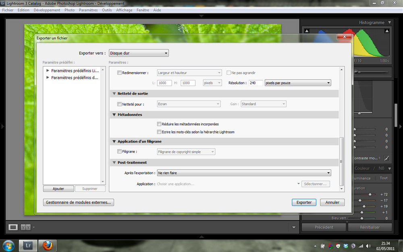Open the Ecran sharpening dropdown
403x252 pixels.
point(189,104)
